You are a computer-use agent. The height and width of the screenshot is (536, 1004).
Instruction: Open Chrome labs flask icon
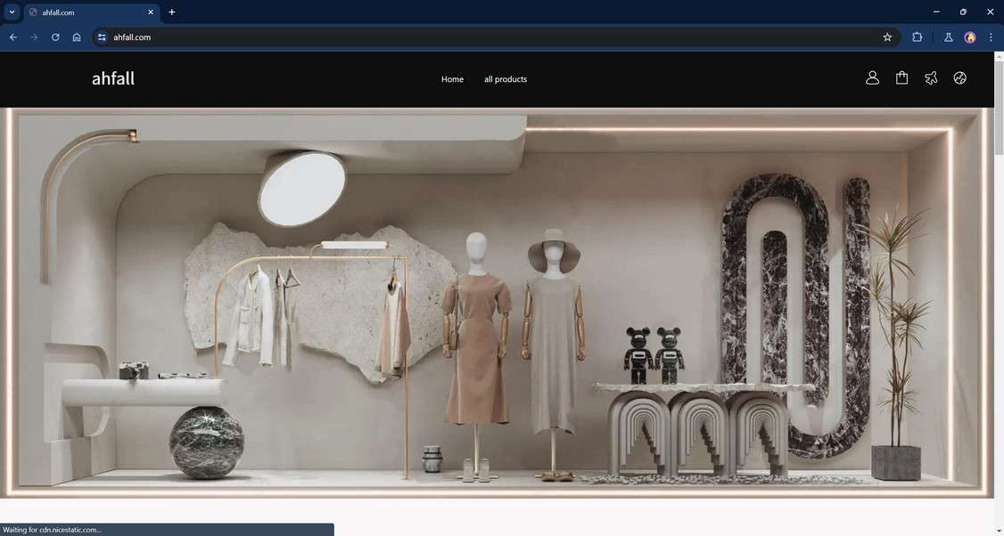[949, 37]
